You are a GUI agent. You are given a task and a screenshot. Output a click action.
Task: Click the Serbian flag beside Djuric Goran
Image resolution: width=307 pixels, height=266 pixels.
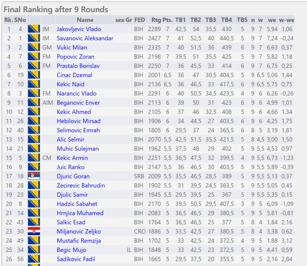point(34,176)
